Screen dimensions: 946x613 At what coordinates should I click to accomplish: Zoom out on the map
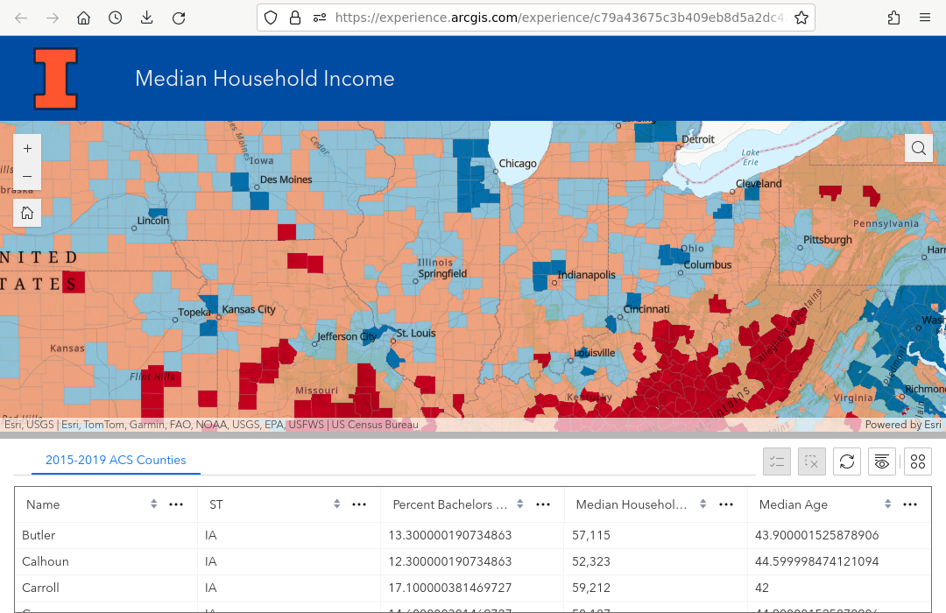pyautogui.click(x=27, y=176)
